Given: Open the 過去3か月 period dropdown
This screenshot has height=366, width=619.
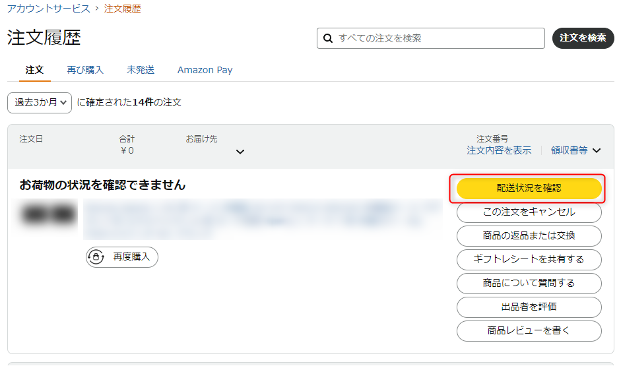Looking at the screenshot, I should 40,102.
